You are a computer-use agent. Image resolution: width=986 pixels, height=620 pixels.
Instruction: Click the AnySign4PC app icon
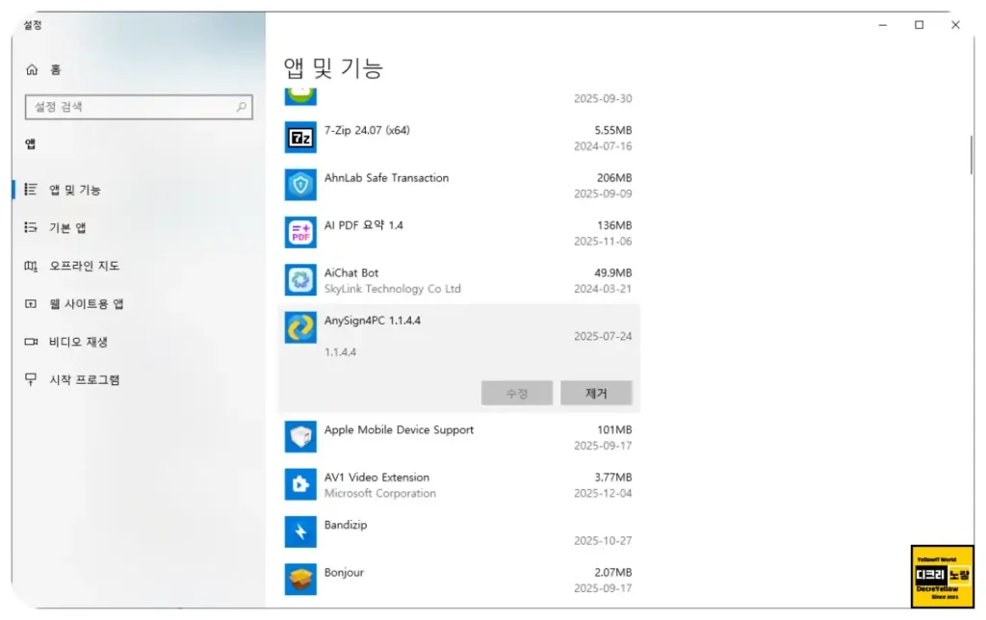(300, 327)
